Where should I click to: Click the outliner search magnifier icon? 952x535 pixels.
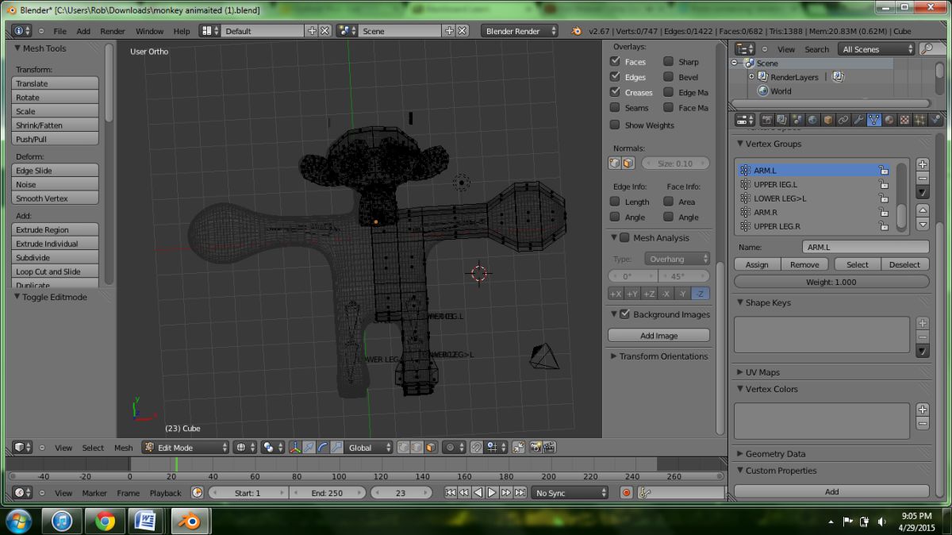pyautogui.click(x=927, y=49)
